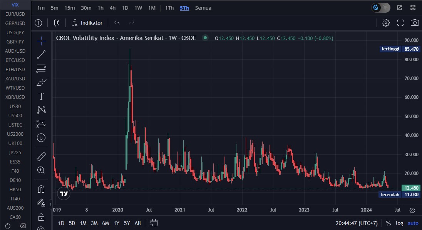The image size is (422, 230).
Task: Choose XAU/USD in symbol sidebar
Action: [15, 78]
